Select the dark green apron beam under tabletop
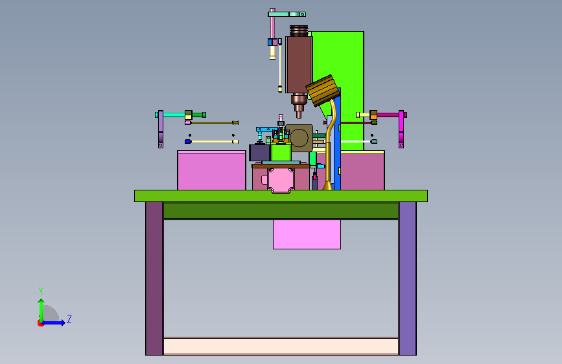 [281, 210]
